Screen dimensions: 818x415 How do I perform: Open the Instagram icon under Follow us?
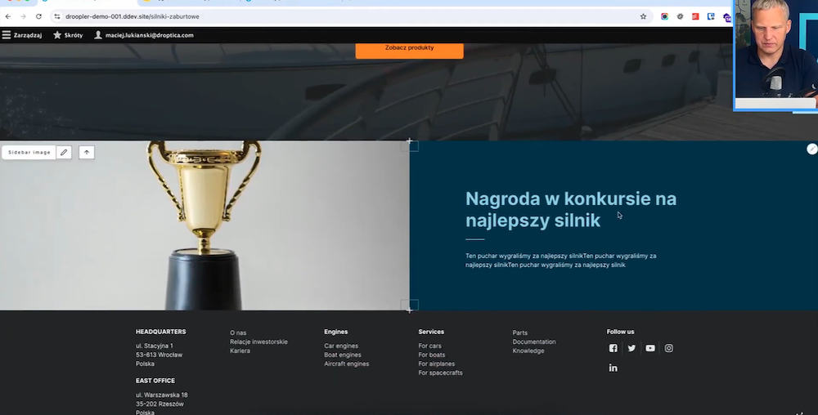pyautogui.click(x=669, y=348)
